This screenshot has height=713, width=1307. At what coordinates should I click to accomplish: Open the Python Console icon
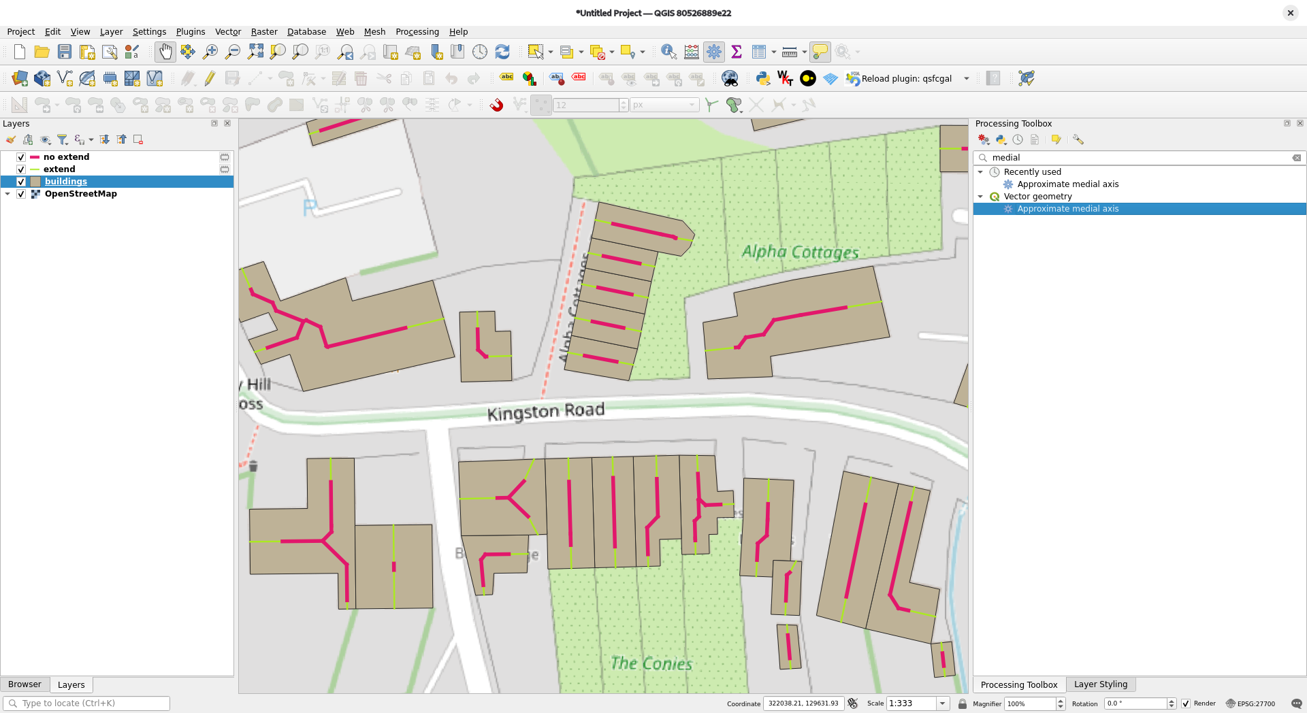coord(763,78)
